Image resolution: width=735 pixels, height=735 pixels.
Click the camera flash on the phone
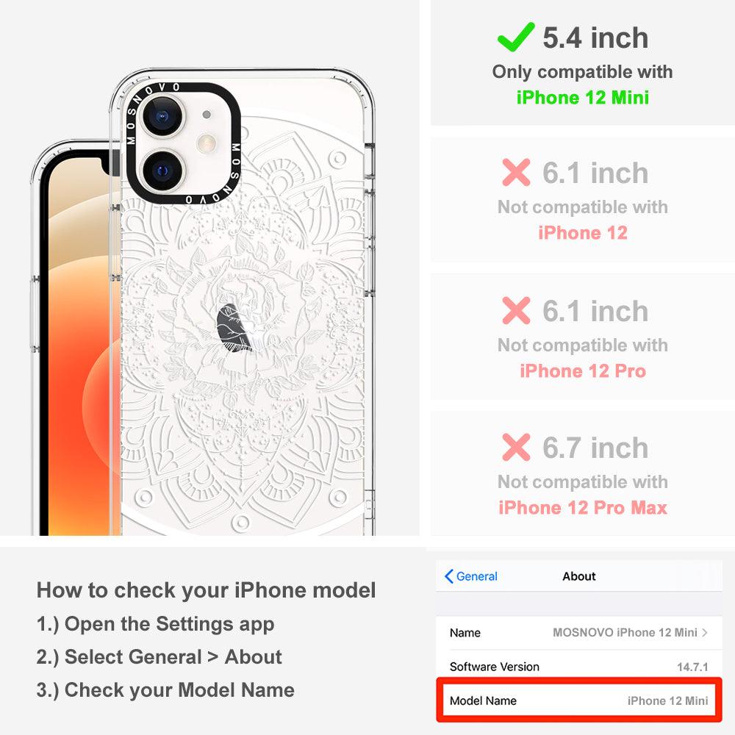207,143
